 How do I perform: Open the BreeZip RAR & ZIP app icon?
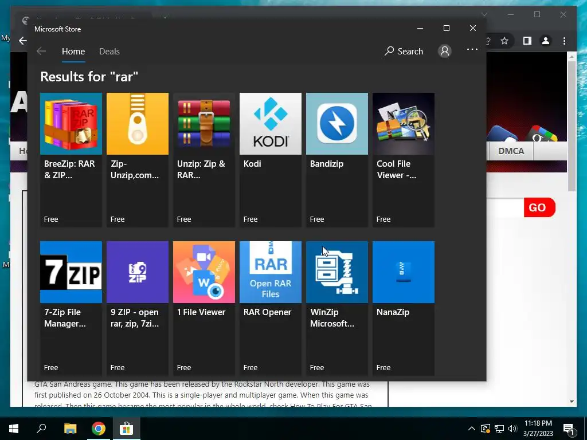(71, 124)
